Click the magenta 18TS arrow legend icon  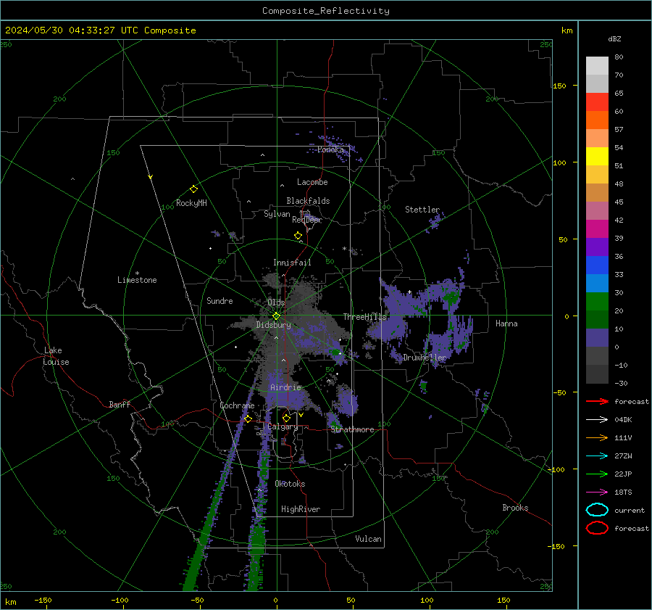pos(597,492)
